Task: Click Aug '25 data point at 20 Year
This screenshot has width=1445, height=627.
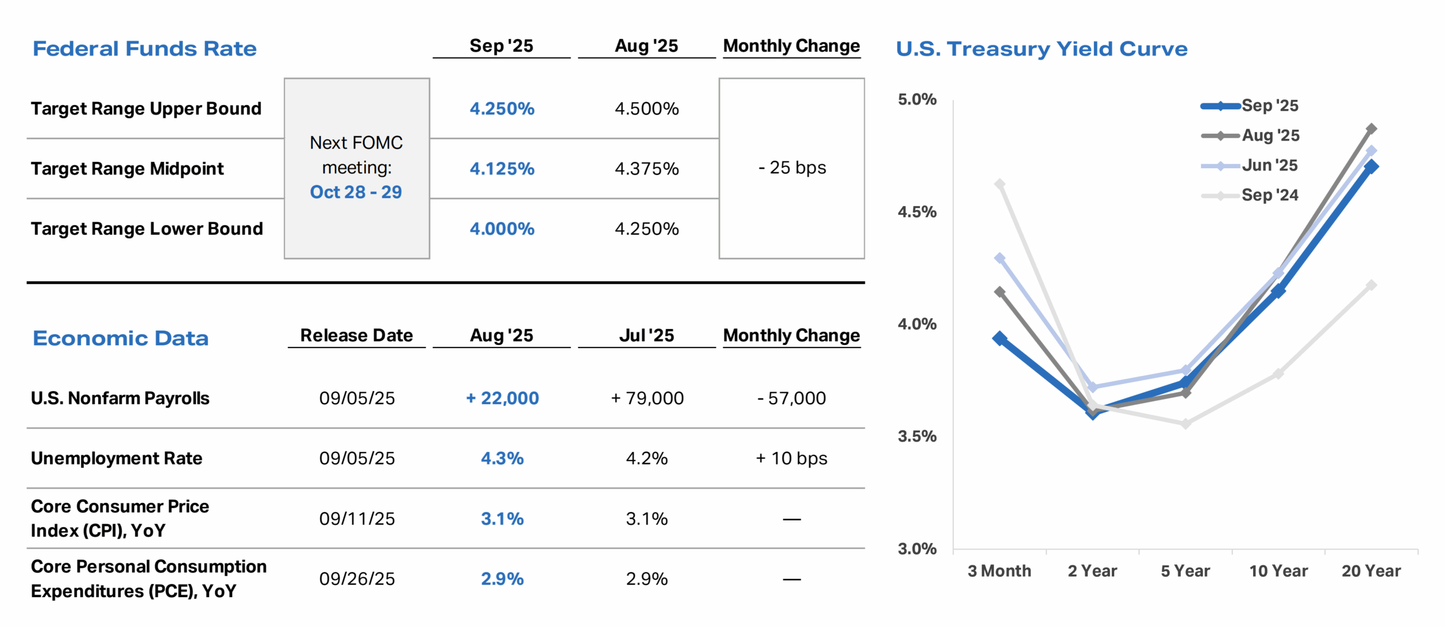Action: (1371, 129)
